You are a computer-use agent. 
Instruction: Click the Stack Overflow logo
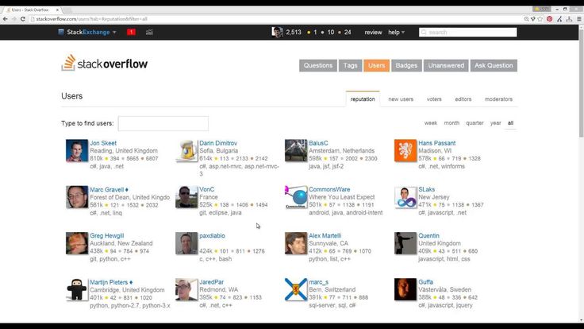[x=105, y=63]
